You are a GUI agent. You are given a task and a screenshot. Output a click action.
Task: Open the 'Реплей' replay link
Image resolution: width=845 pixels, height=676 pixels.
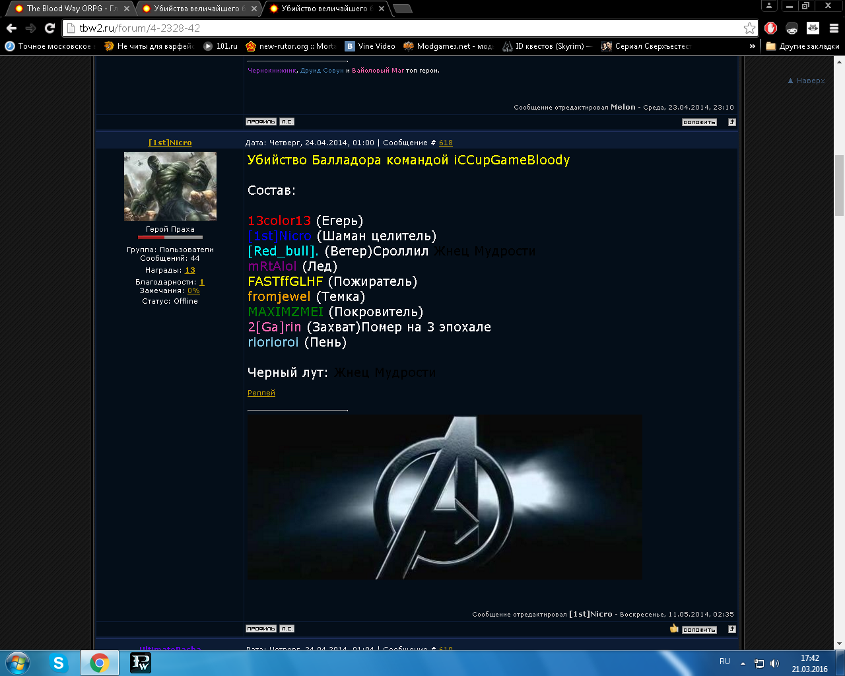tap(261, 393)
